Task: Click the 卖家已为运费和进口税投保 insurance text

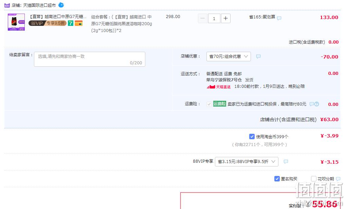Action: (x=267, y=104)
